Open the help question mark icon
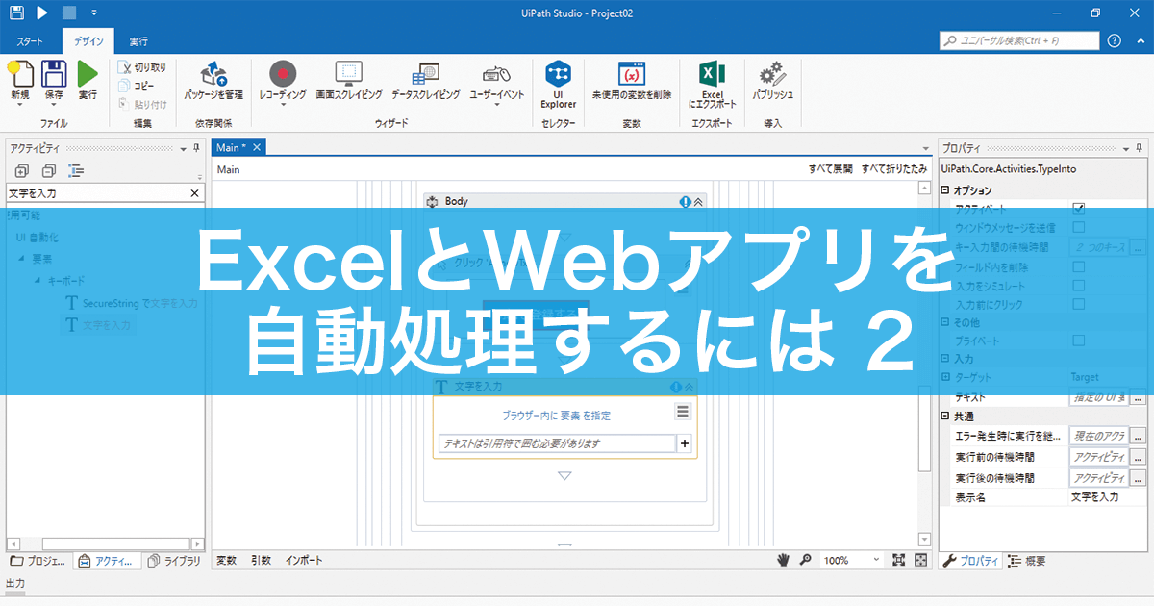The height and width of the screenshot is (606, 1154). 1115,40
